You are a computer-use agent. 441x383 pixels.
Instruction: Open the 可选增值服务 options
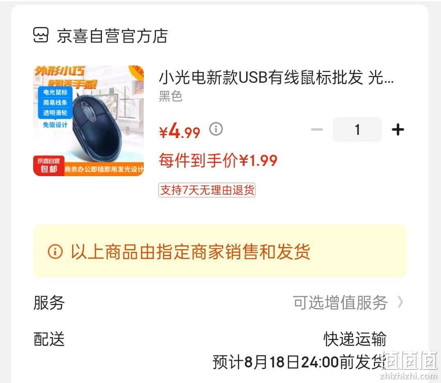[x=340, y=303]
